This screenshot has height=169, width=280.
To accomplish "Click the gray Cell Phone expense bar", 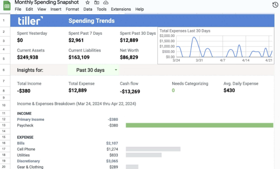I will tap(153, 149).
